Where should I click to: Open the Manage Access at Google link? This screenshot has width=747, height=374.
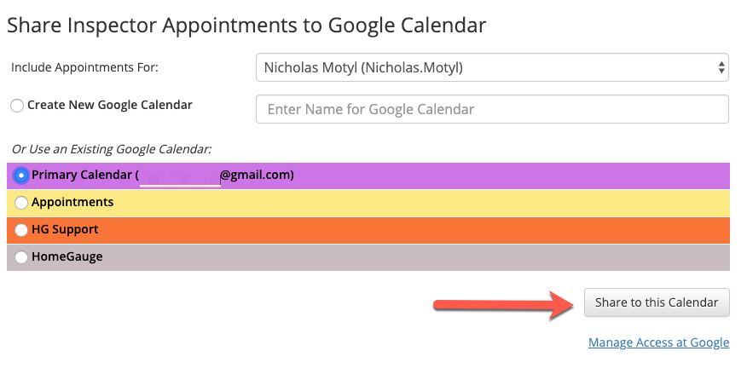click(658, 342)
